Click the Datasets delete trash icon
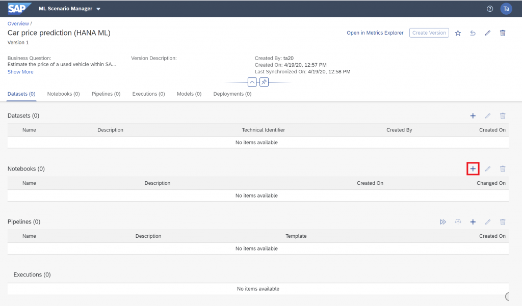522x306 pixels. [503, 116]
